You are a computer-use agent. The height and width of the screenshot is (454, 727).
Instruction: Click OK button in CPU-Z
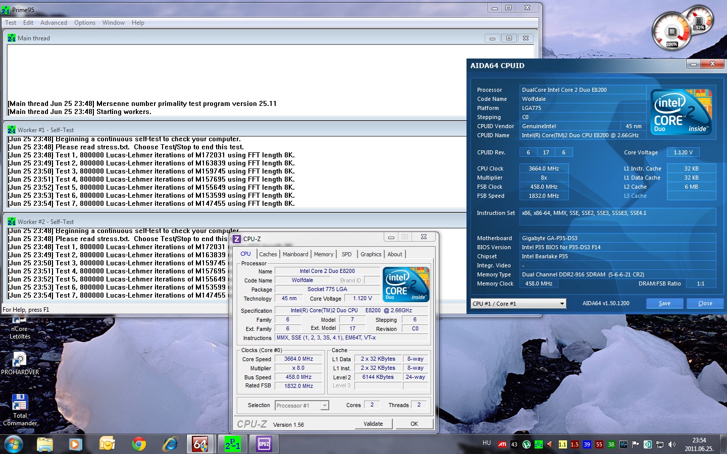click(x=414, y=424)
